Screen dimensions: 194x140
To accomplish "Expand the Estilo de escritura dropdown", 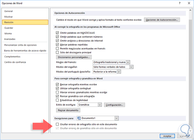I will coord(100,105).
